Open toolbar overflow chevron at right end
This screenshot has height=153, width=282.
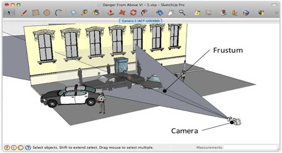coord(277,13)
